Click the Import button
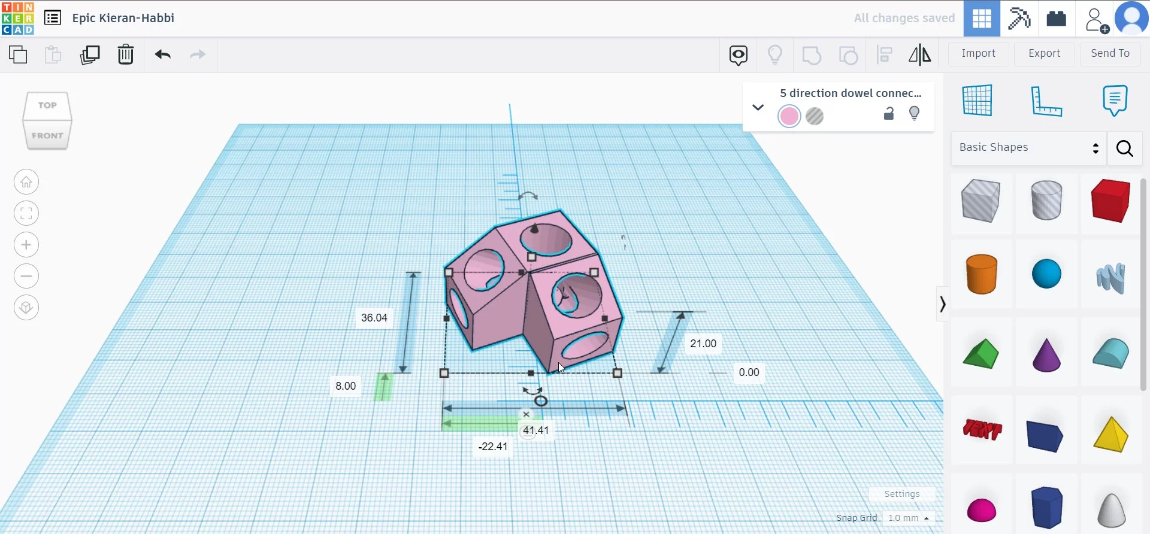This screenshot has height=534, width=1150. point(979,54)
